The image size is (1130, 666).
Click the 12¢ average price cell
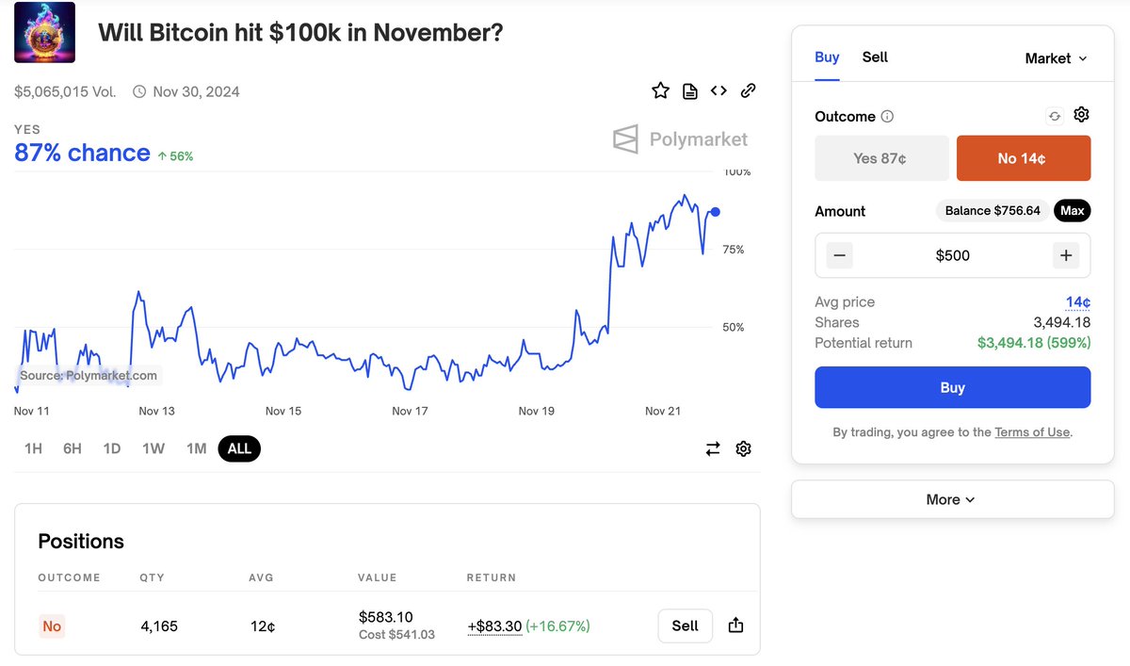point(261,626)
